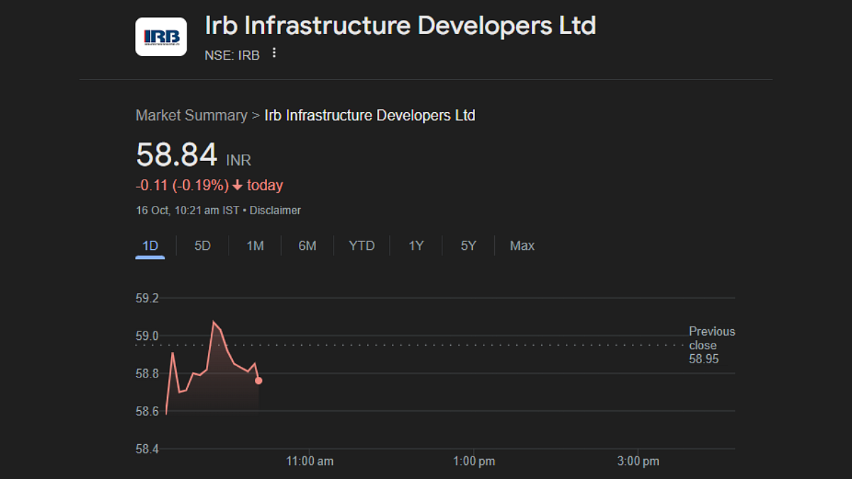This screenshot has width=852, height=479.
Task: Click the 1:00 pm axis label
Action: (474, 461)
